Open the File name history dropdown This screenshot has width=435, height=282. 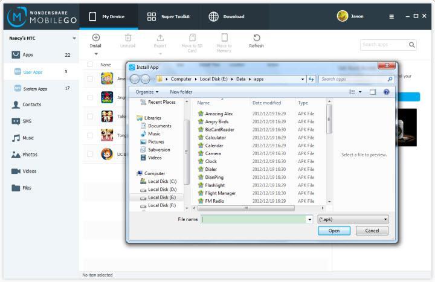coord(309,219)
